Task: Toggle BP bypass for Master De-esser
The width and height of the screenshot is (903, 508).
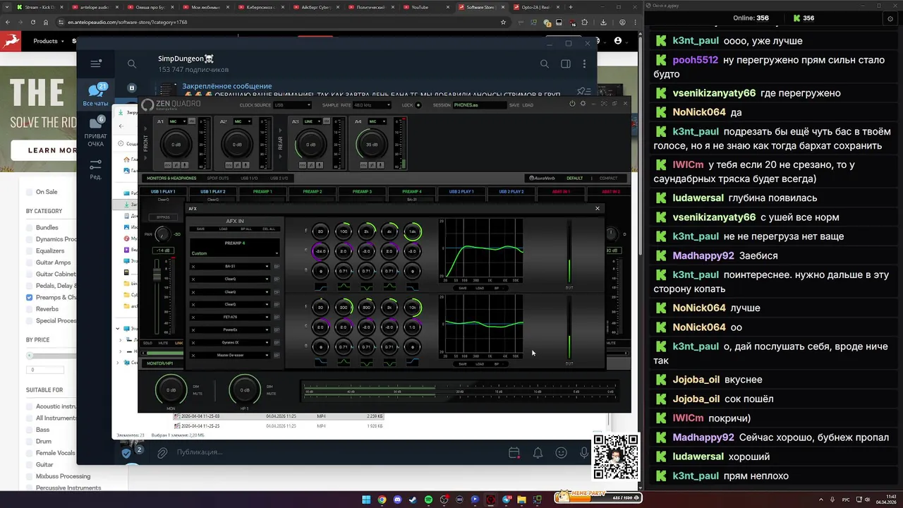Action: (x=277, y=355)
